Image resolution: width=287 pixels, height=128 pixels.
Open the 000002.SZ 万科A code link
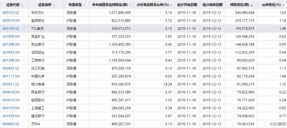[x=11, y=124]
